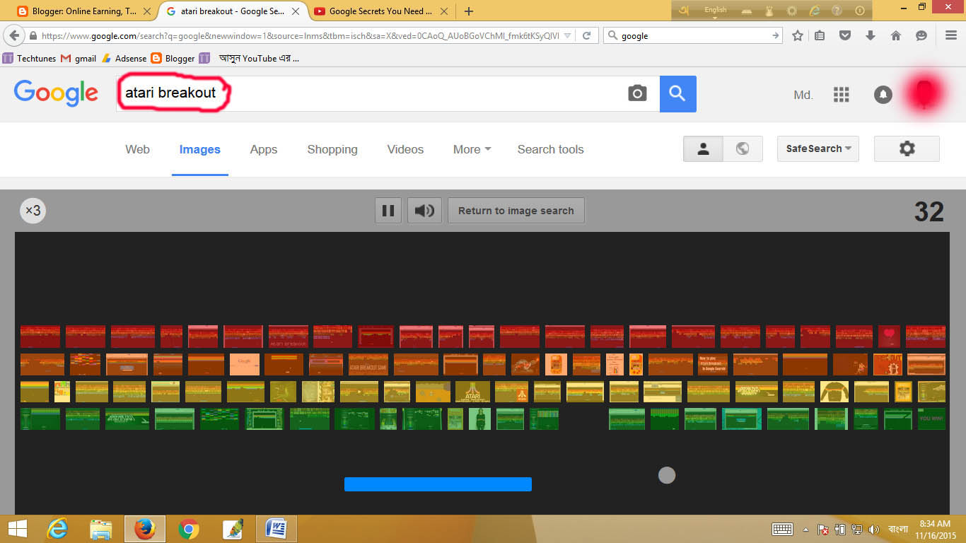Open Google notifications bell
The width and height of the screenshot is (966, 543).
(883, 95)
